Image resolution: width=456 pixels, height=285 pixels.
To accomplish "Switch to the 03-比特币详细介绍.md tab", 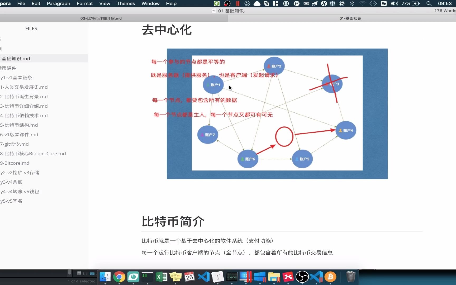I will point(101,18).
